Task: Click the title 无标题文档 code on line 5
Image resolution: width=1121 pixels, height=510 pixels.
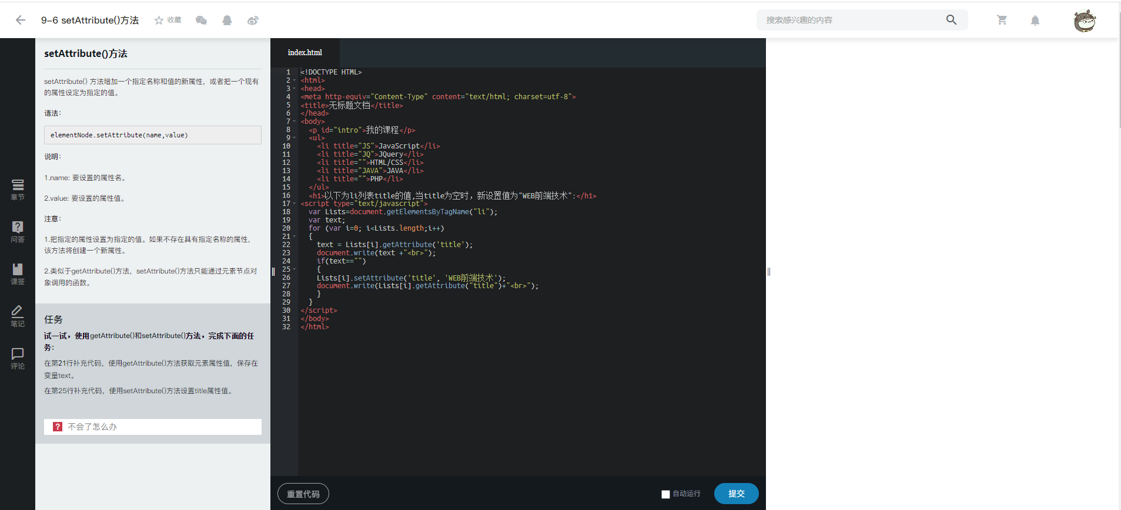Action: point(352,105)
